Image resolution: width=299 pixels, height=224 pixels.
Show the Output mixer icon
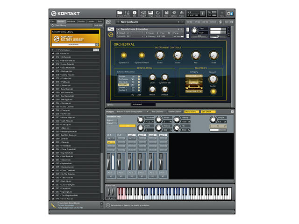[143, 14]
